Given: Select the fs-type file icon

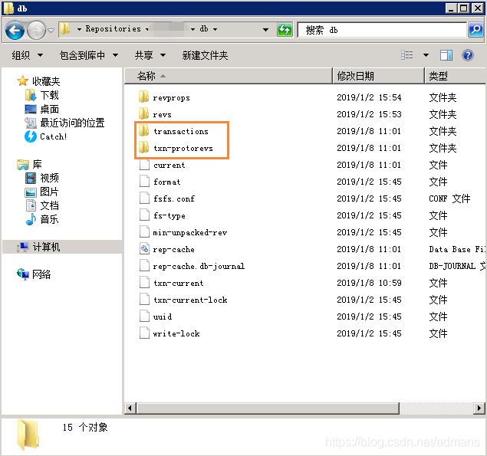Looking at the screenshot, I should click(144, 215).
